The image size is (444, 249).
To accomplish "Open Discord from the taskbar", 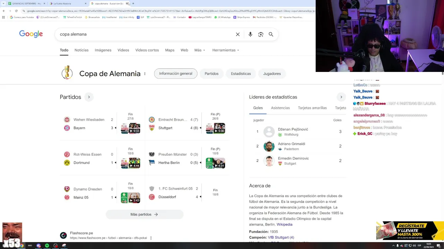I will coord(39,246).
